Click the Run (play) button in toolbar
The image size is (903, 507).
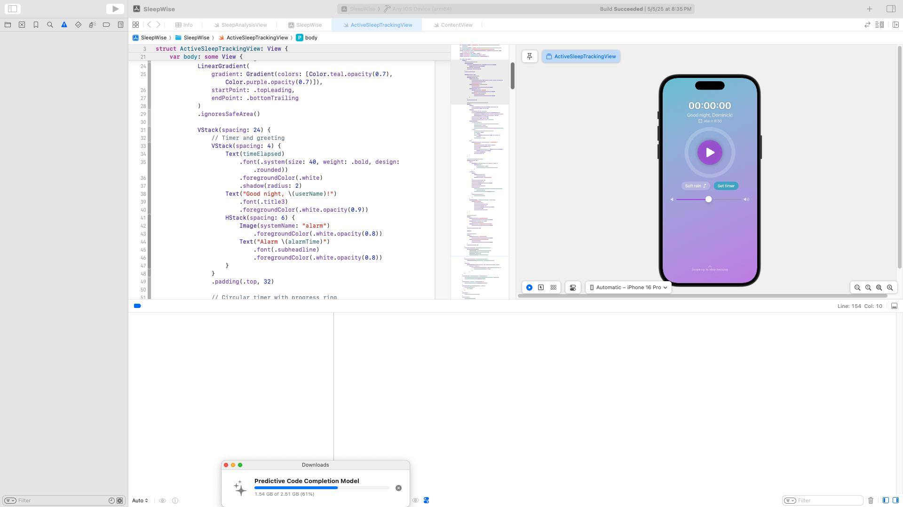tap(115, 9)
